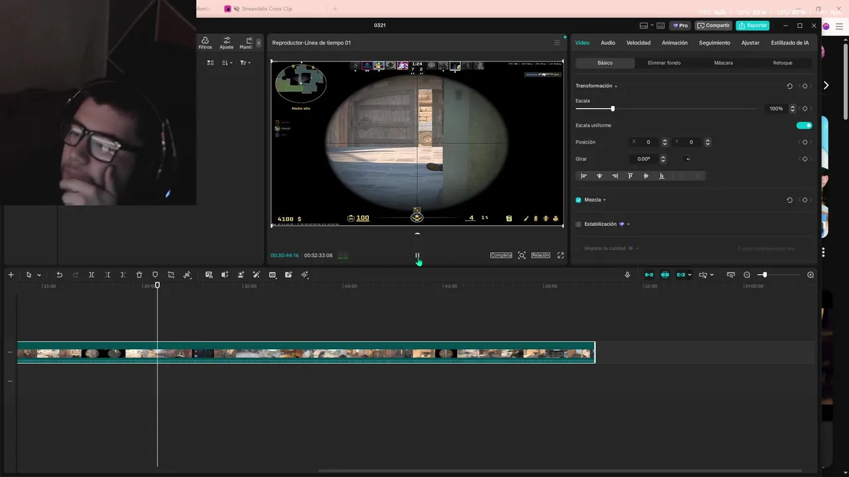Toggle the Escala uniforme switch
Image resolution: width=849 pixels, height=477 pixels.
tap(804, 125)
